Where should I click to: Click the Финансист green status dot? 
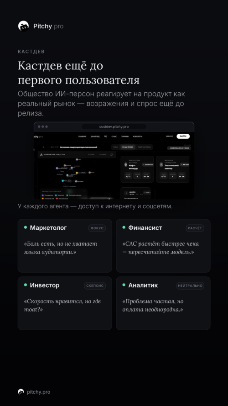(x=124, y=227)
